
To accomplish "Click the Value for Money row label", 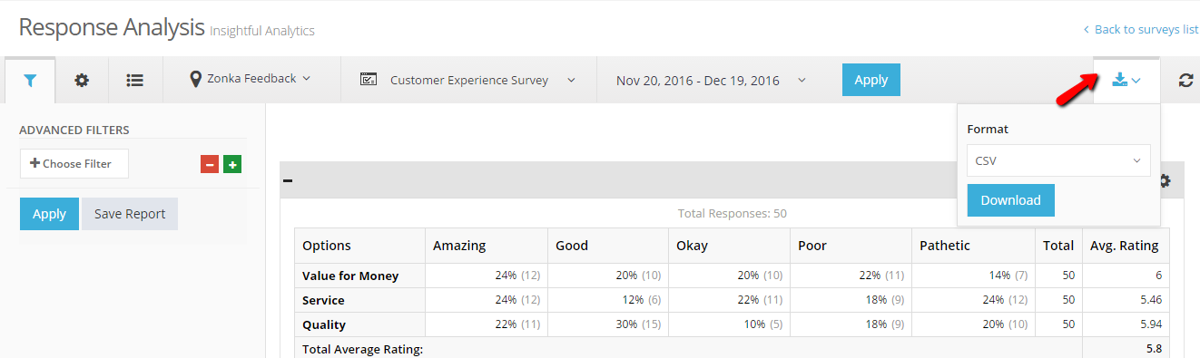I will pyautogui.click(x=350, y=276).
